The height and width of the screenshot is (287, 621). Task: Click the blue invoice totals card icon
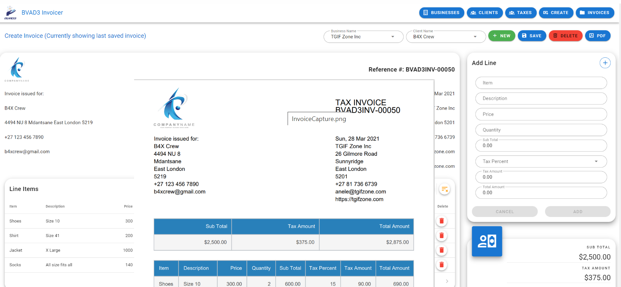(x=487, y=241)
